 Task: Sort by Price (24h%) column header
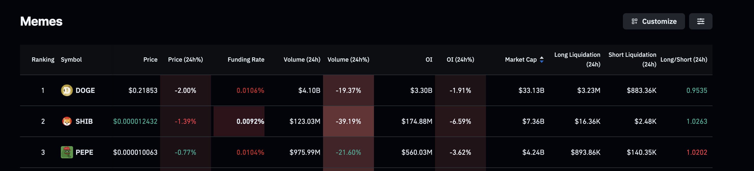(185, 60)
